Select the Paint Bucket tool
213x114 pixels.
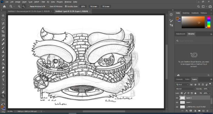click(x=3, y=64)
